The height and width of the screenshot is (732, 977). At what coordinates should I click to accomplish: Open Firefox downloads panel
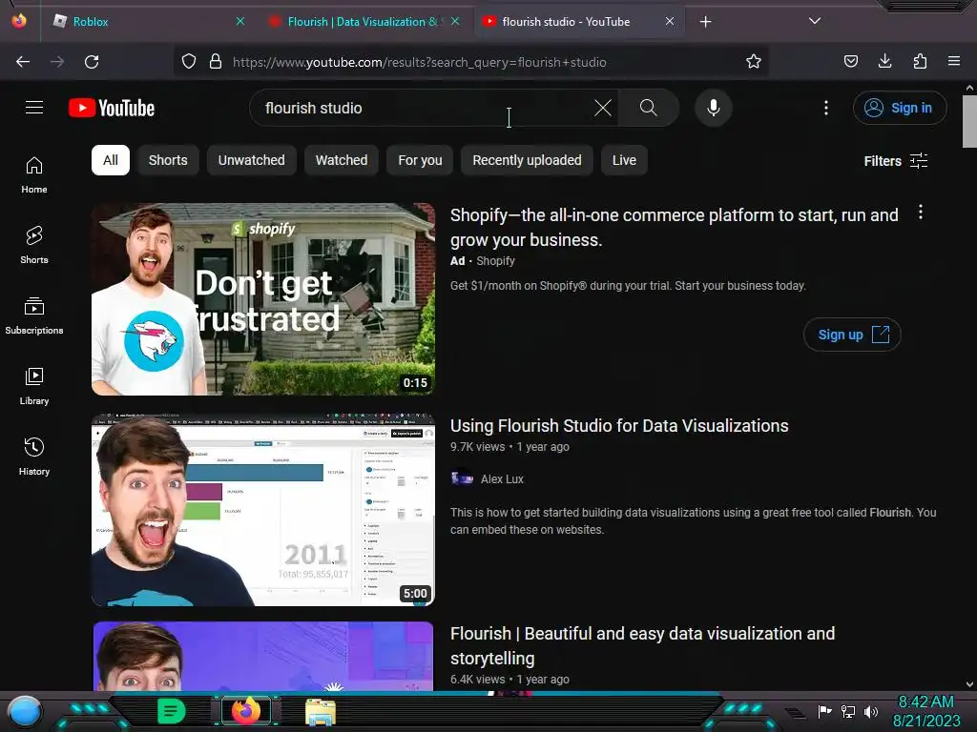[884, 61]
